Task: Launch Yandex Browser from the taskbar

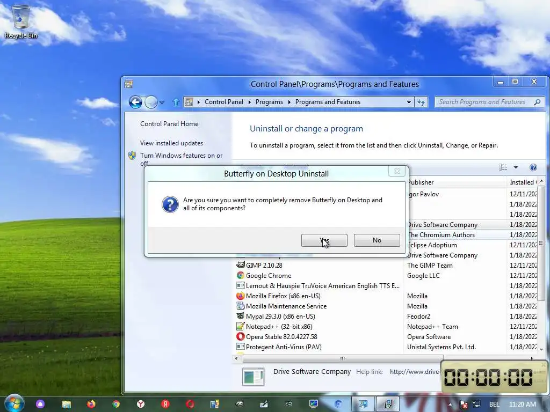Action: 141,404
